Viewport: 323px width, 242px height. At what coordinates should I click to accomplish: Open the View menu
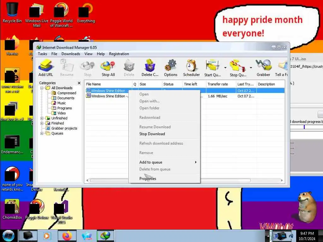[x=88, y=54]
